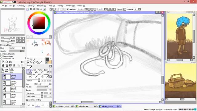The width and height of the screenshot is (197, 111).
Task: Hide Layer5 using its eye icon
Action: [x=4, y=95]
